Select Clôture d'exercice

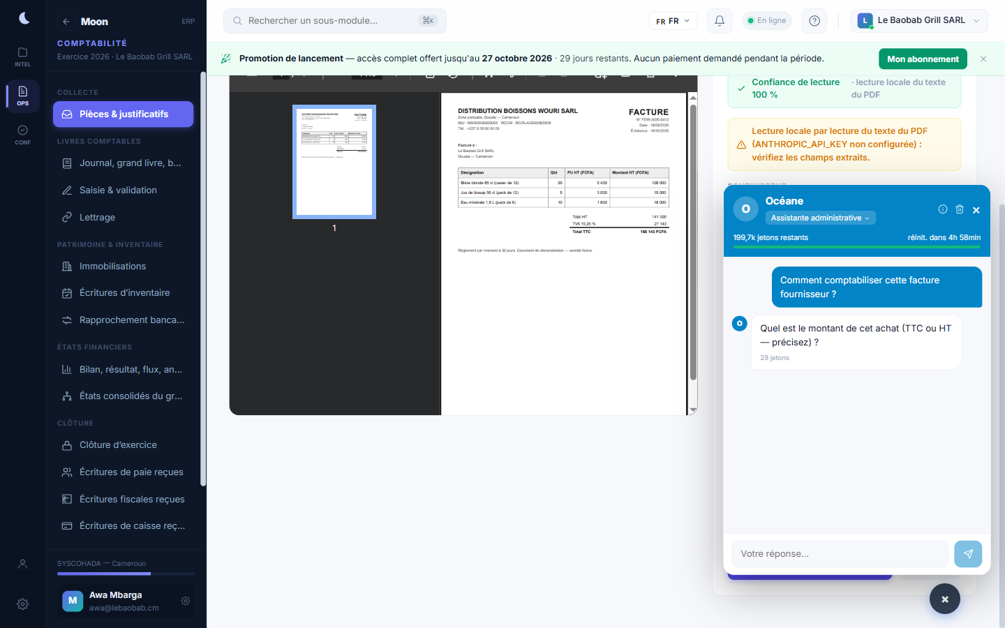pos(124,445)
